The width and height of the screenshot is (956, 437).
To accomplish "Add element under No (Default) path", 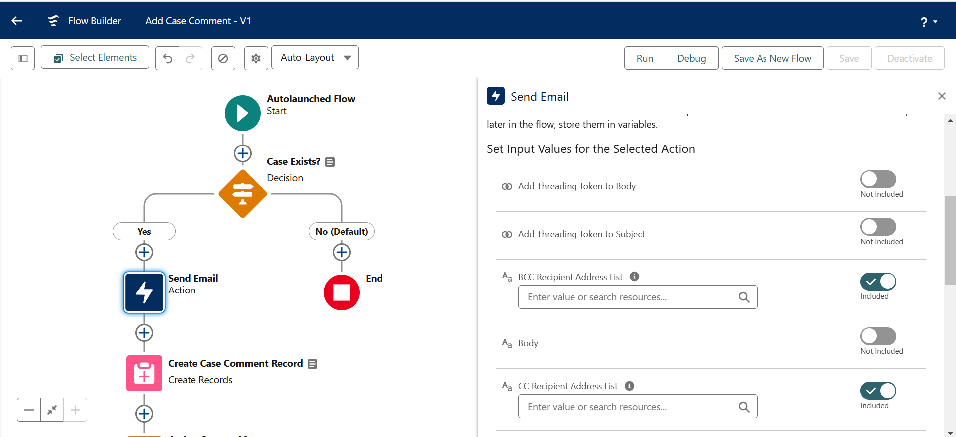I will click(x=342, y=252).
